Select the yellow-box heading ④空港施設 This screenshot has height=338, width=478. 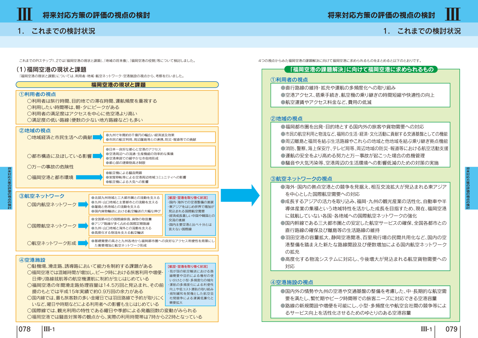(32, 260)
